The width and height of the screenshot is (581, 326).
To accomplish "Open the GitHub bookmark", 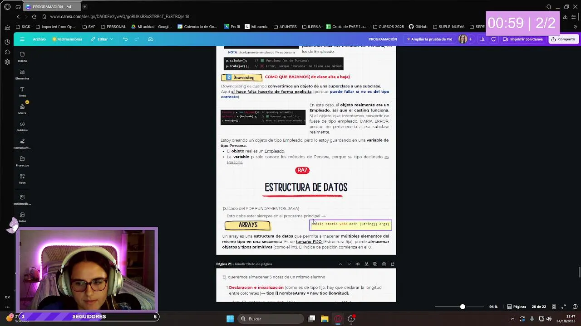I will click(418, 27).
